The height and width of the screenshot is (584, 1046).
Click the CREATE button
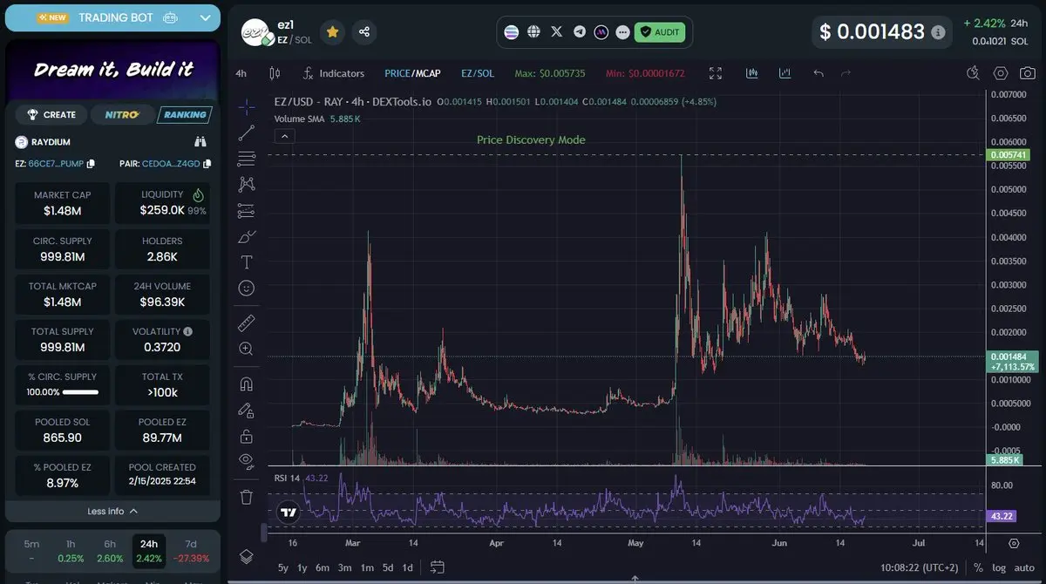tap(52, 114)
